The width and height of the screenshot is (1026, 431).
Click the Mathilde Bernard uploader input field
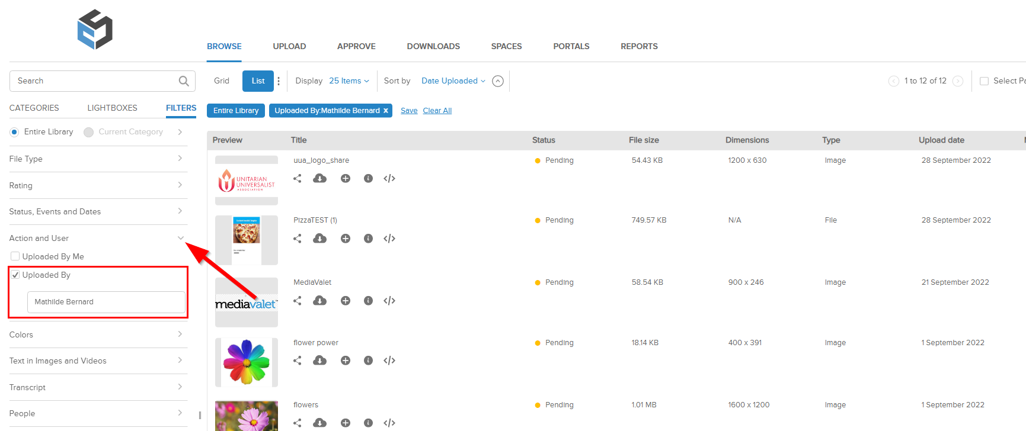point(107,302)
